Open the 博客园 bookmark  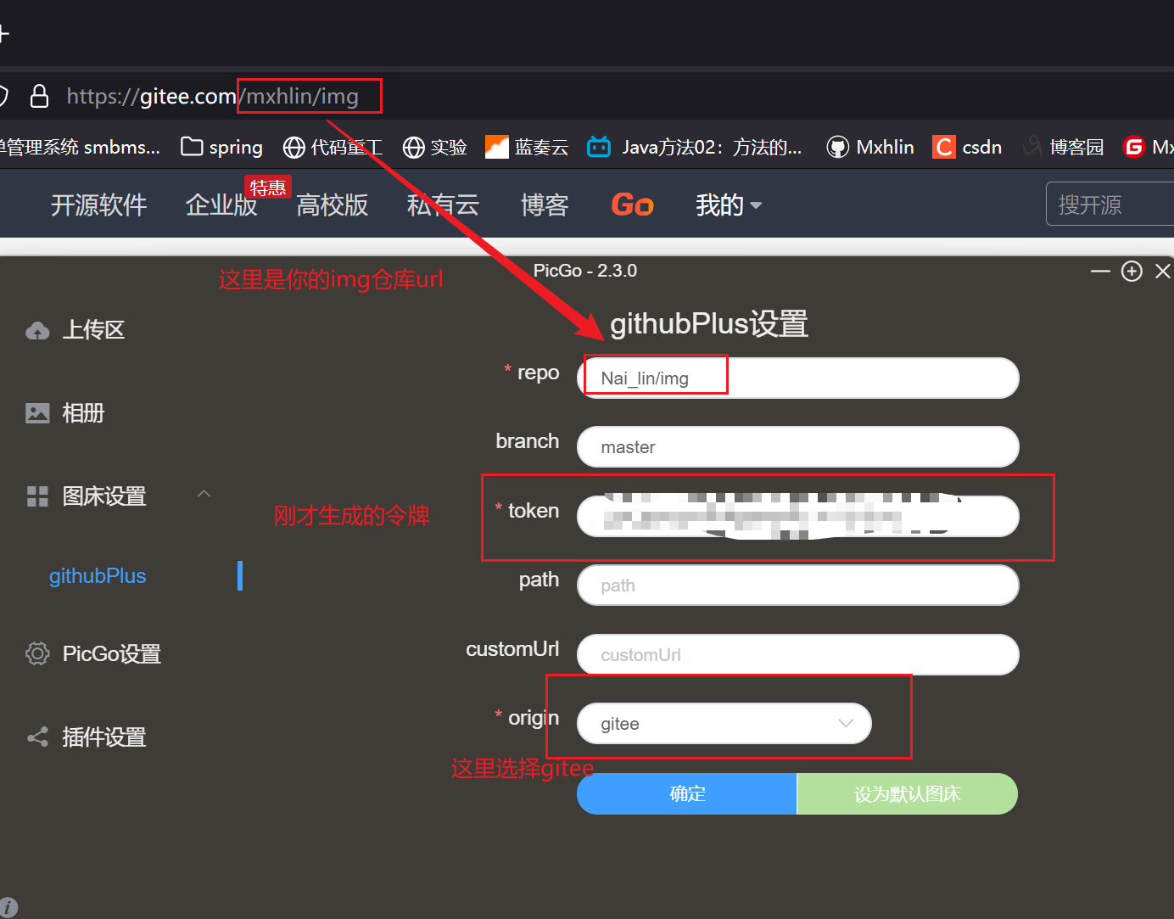point(1064,147)
